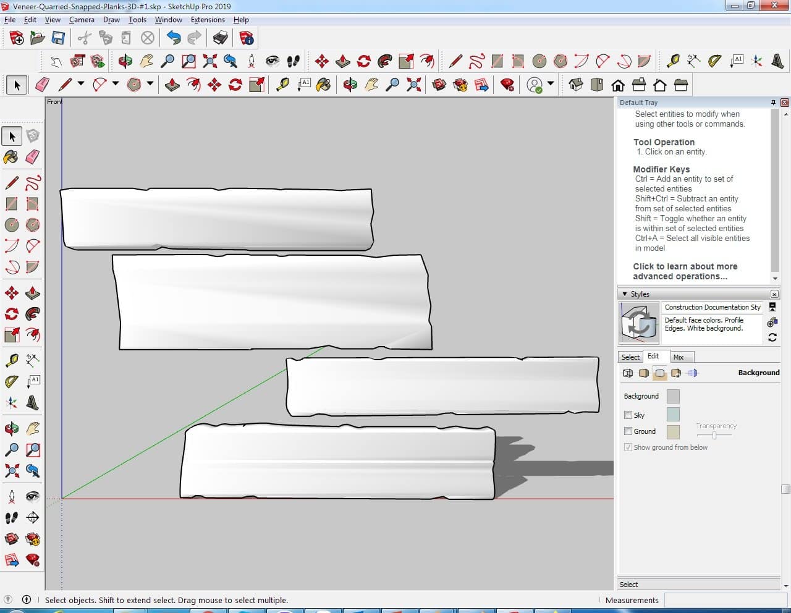This screenshot has height=613, width=791.
Task: Open the Extensions menu
Action: [208, 20]
